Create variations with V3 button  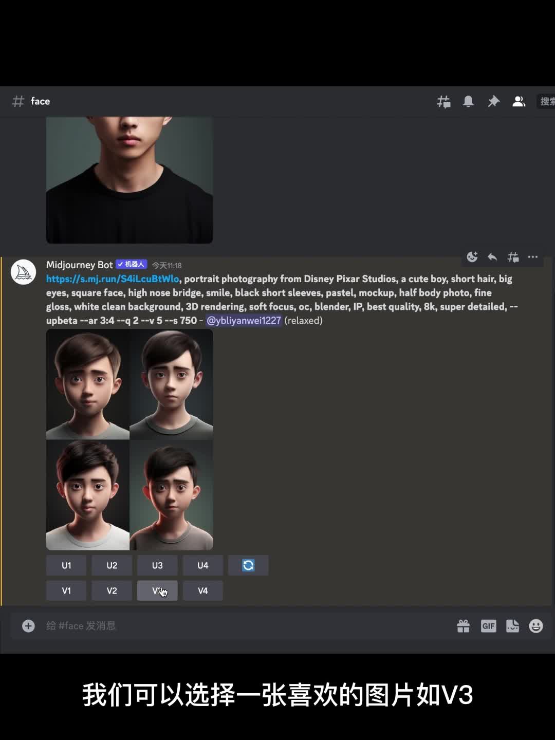click(x=157, y=591)
